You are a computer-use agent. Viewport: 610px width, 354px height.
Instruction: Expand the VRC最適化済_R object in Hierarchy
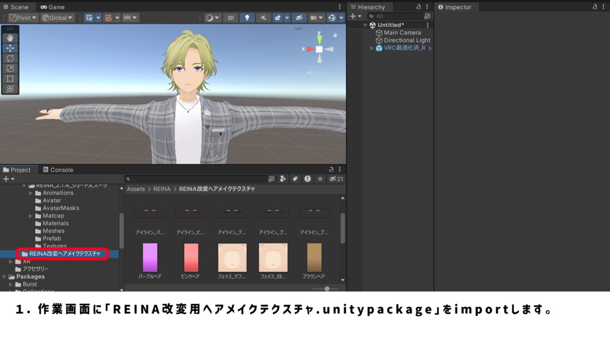[371, 48]
